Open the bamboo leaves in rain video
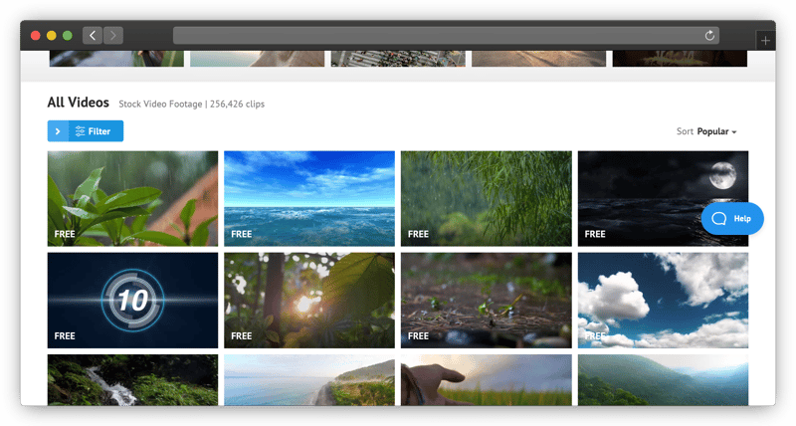796x426 pixels. (x=486, y=198)
